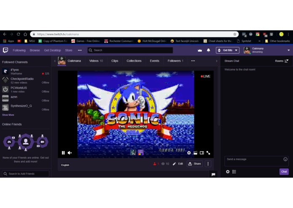Open SynthesizeO_G followed channel

point(26,107)
